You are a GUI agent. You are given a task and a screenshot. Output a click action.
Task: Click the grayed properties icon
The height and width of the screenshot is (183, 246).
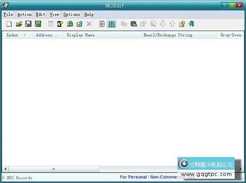(143, 24)
